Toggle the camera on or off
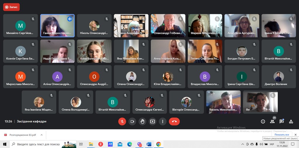The width and height of the screenshot is (299, 148). point(132,121)
